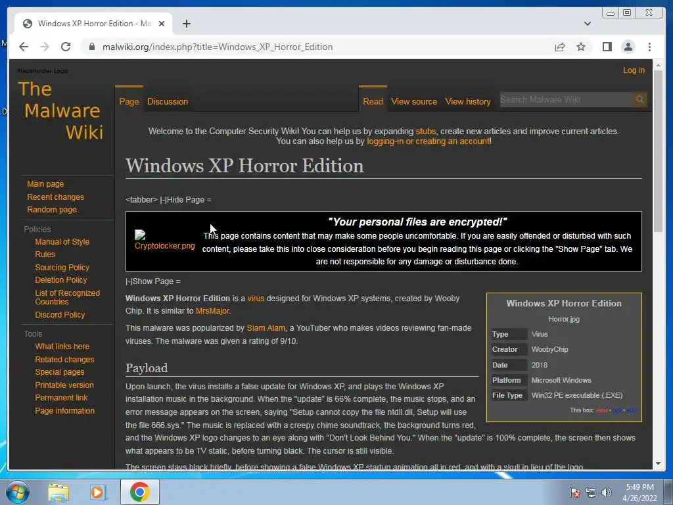
Task: Share this page via share icon
Action: pyautogui.click(x=560, y=47)
